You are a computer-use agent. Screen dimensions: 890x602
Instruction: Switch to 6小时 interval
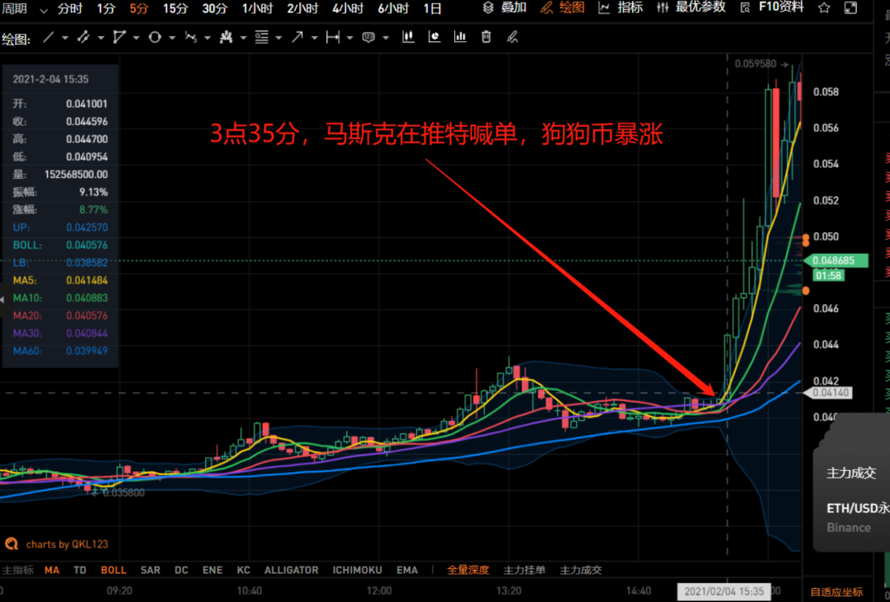393,8
